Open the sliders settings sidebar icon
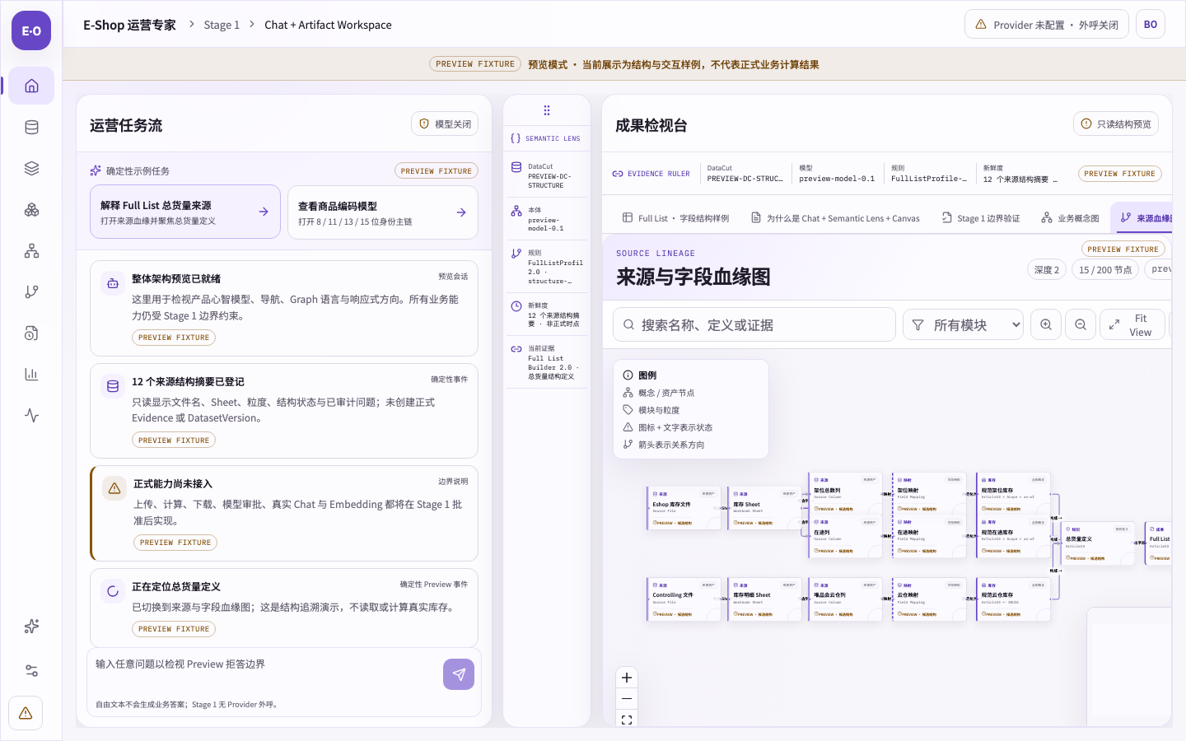This screenshot has height=741, width=1186. click(31, 670)
